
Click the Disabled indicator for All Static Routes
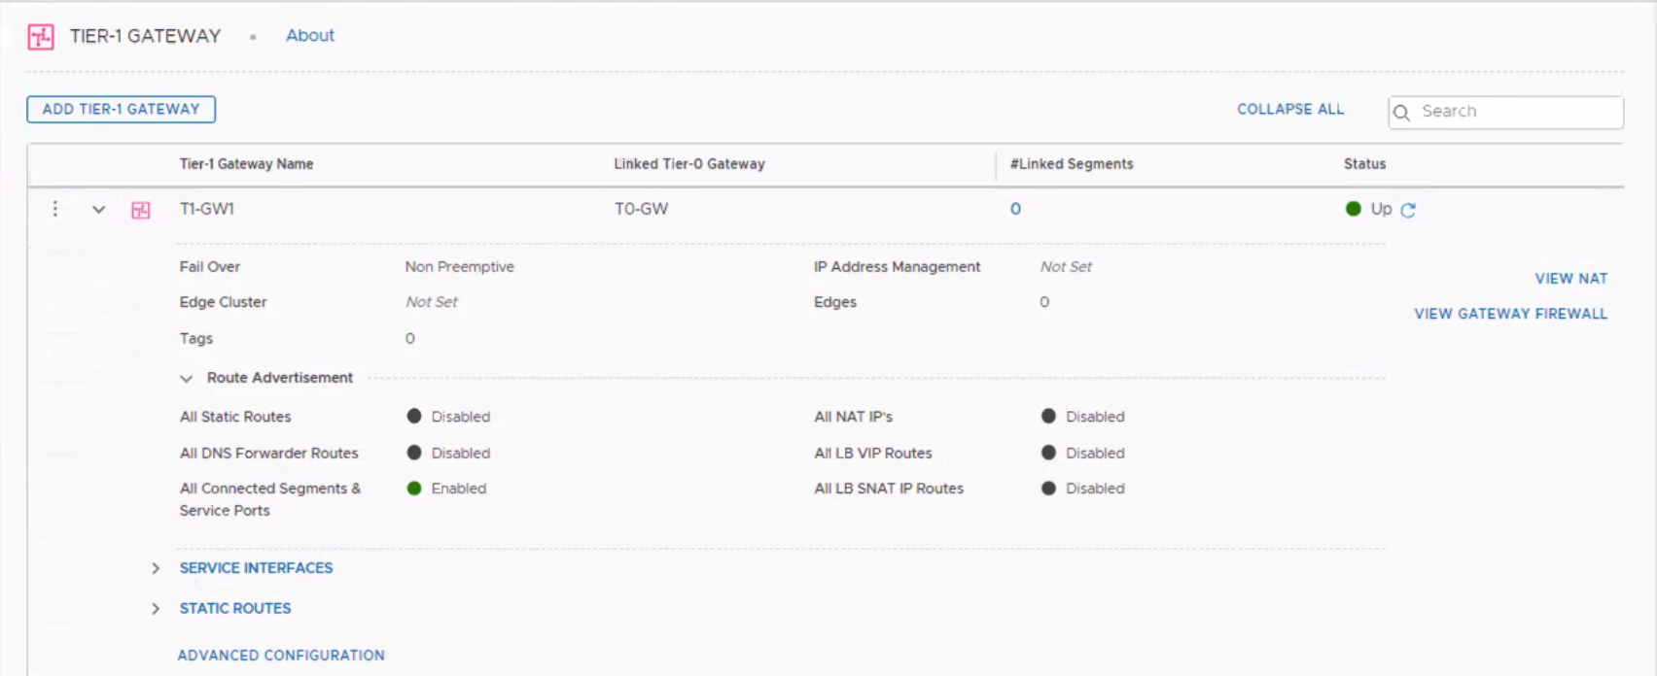[x=414, y=417]
